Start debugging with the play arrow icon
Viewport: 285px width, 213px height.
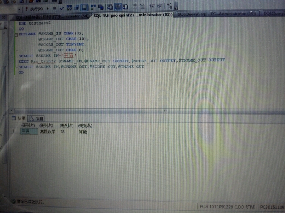(48, 8)
